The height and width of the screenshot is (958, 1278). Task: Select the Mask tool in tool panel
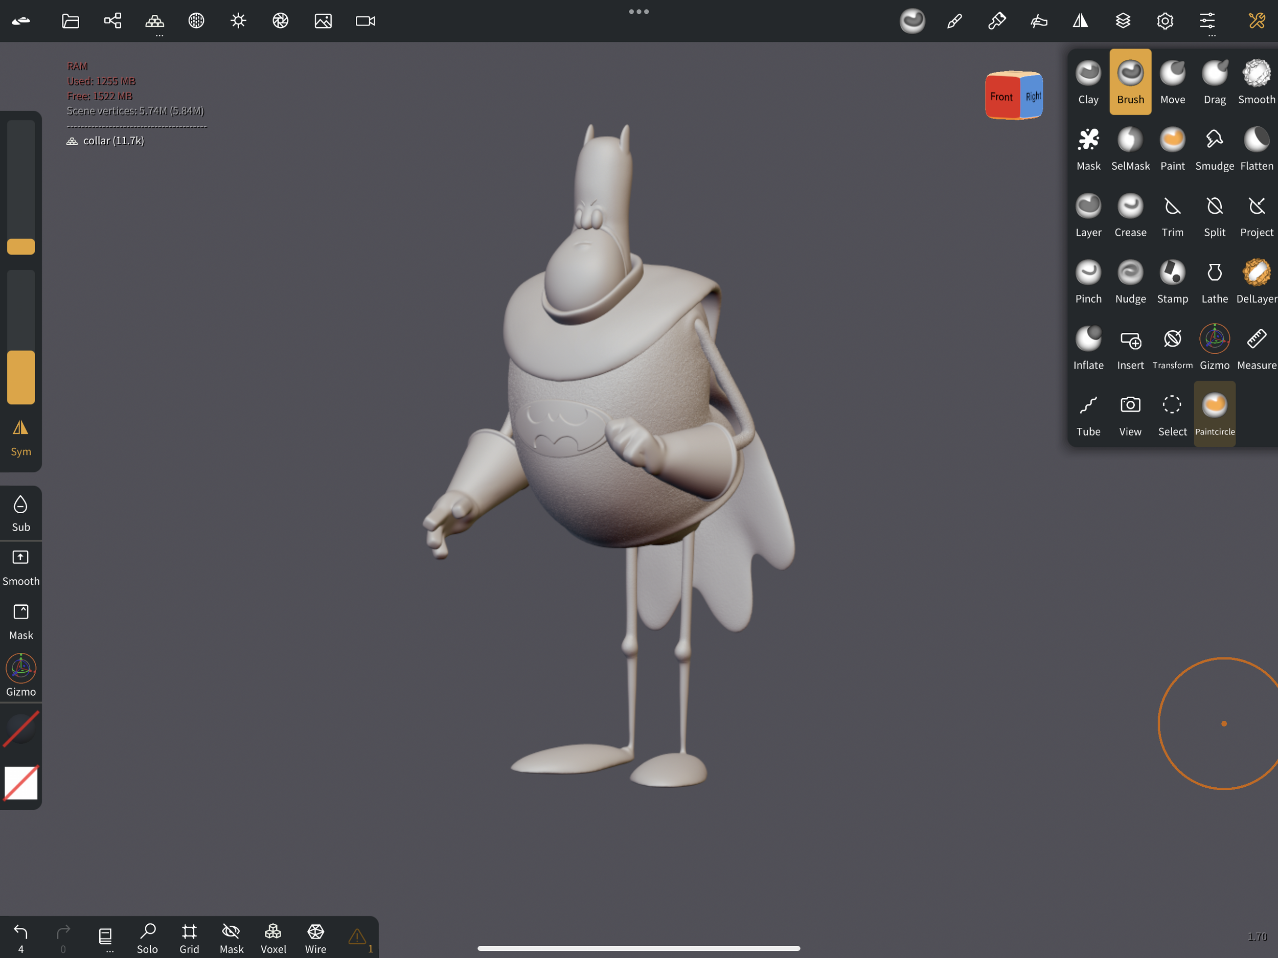(x=1088, y=148)
